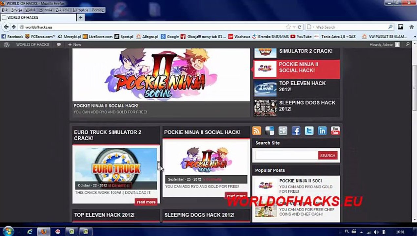This screenshot has height=236, width=417.
Task: Click the admin bar search magnifier
Action: [x=408, y=45]
